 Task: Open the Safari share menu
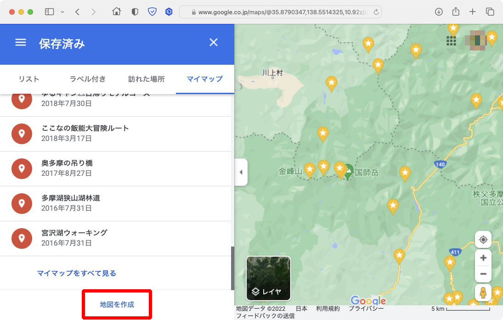(455, 11)
